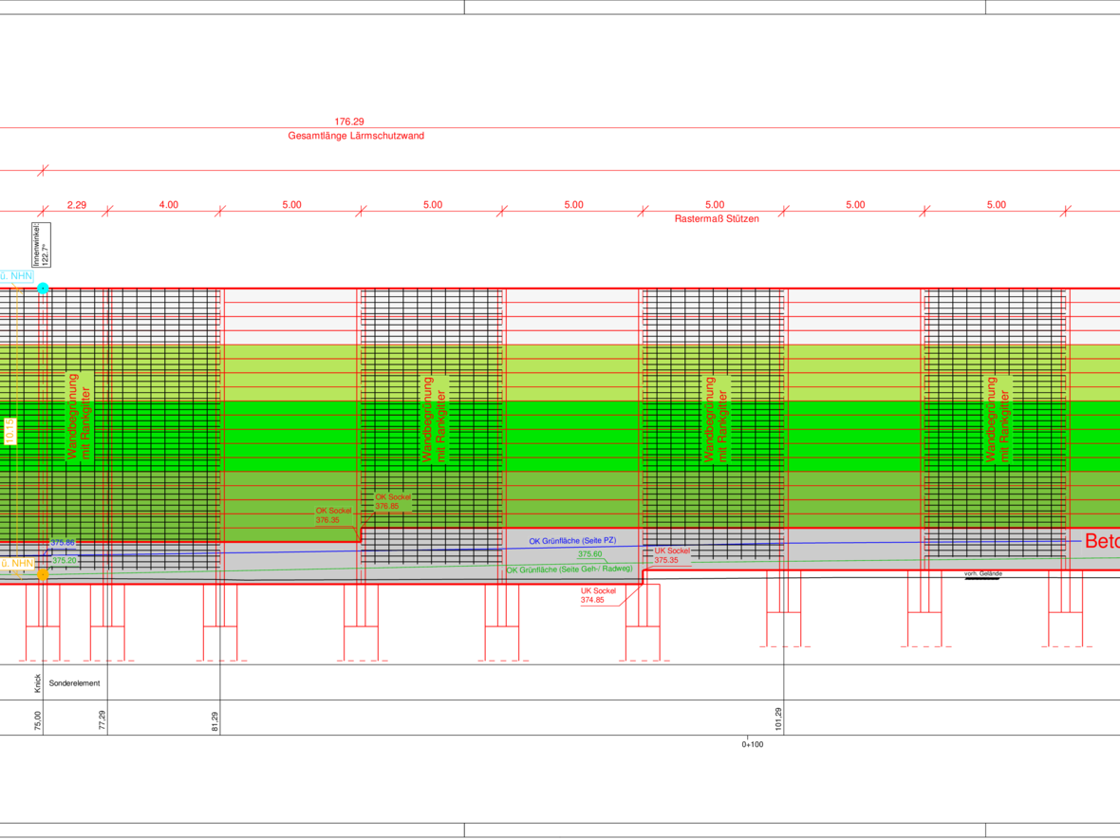Screen dimensions: 1120x840
Task: Select the Innenwinkel 122.7° label box
Action: coord(40,246)
